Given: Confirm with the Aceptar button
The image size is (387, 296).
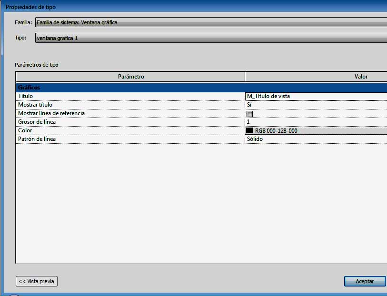Looking at the screenshot, I should tap(365, 281).
